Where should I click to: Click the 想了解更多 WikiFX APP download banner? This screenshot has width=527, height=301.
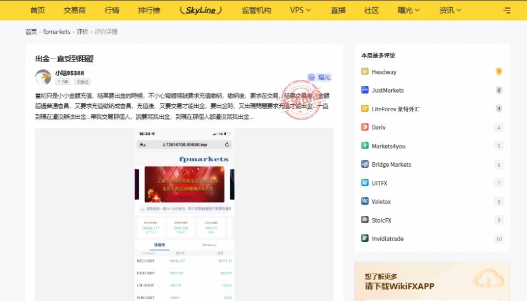(x=432, y=282)
